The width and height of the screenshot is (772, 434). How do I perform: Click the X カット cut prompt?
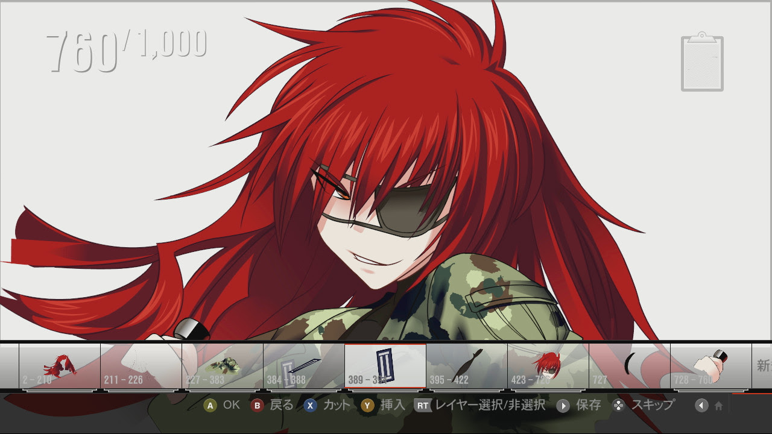[x=326, y=406]
